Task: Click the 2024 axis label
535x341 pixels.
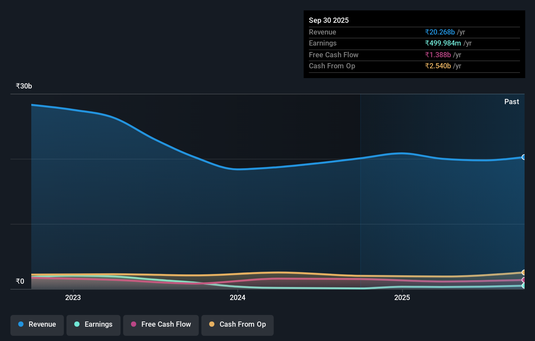Action: (x=238, y=297)
